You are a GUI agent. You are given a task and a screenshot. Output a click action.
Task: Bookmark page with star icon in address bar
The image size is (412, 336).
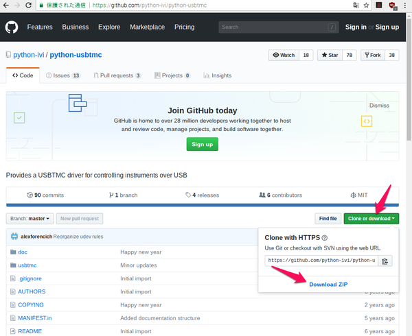[367, 5]
